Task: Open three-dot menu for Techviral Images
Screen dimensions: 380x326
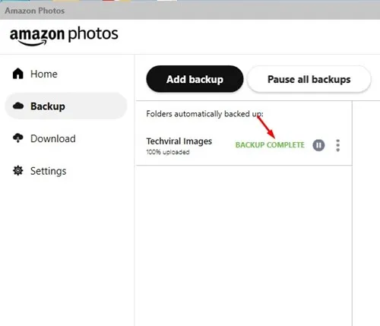Action: pyautogui.click(x=337, y=145)
